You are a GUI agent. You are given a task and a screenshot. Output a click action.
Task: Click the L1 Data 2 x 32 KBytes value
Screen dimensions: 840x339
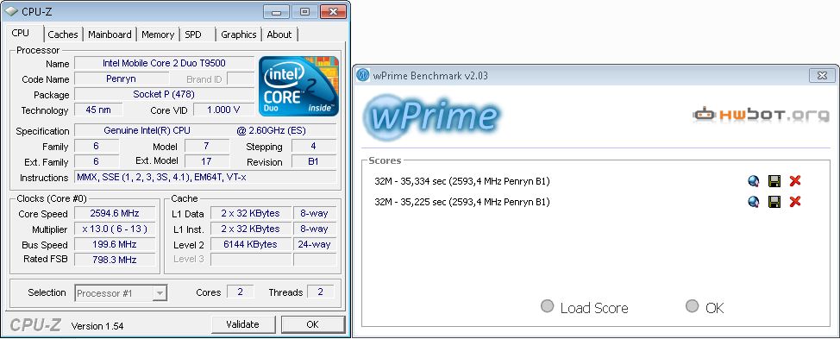coord(251,213)
